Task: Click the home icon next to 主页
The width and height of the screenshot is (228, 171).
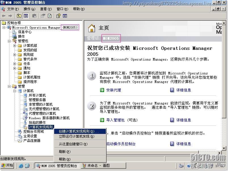Action: [92, 28]
